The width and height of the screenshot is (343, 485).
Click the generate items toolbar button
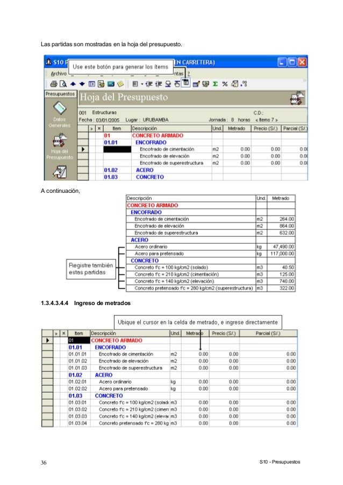coord(185,83)
